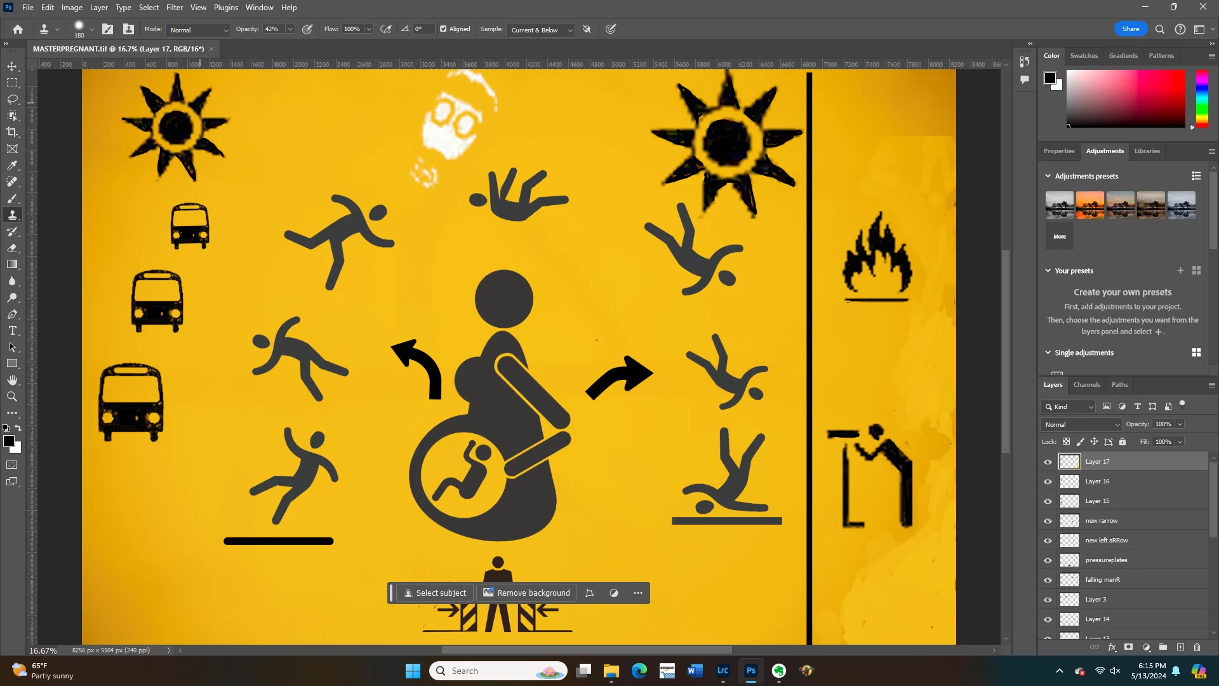Select the Lasso tool
Viewport: 1219px width, 686px height.
pos(12,100)
